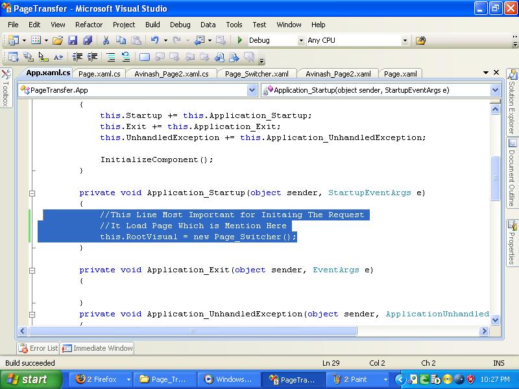
Task: Click the Open File folder icon
Action: (x=58, y=40)
